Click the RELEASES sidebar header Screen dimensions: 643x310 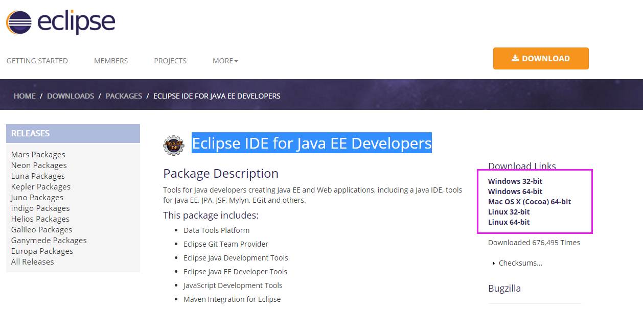pos(73,133)
